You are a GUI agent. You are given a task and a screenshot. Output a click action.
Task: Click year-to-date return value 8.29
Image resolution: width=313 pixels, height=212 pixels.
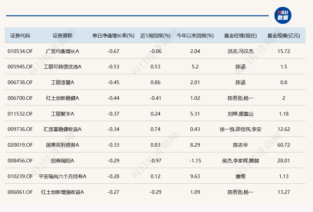pyautogui.click(x=195, y=145)
